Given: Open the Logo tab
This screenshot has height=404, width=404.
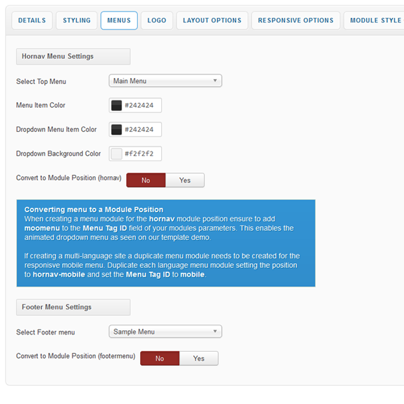Looking at the screenshot, I should coord(157,20).
